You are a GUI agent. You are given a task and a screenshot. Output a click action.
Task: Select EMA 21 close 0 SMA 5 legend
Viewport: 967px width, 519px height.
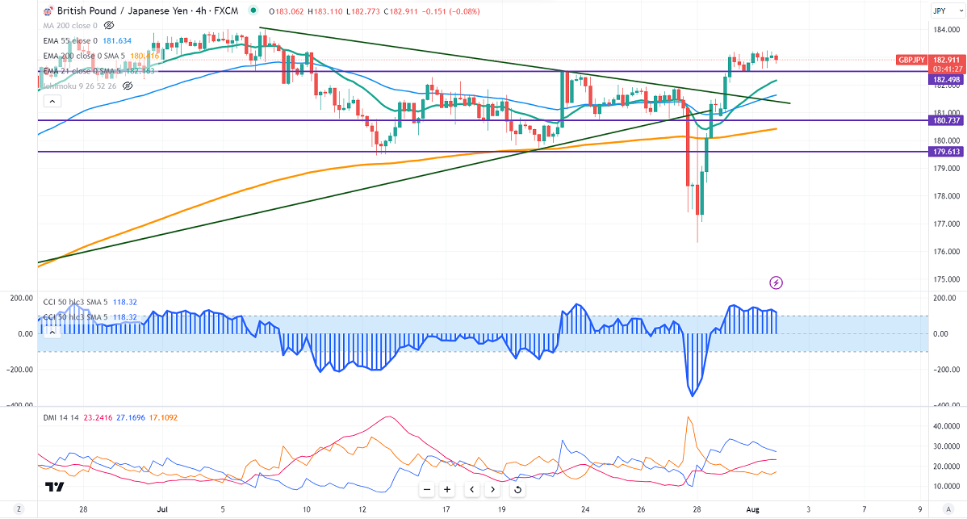pyautogui.click(x=82, y=71)
